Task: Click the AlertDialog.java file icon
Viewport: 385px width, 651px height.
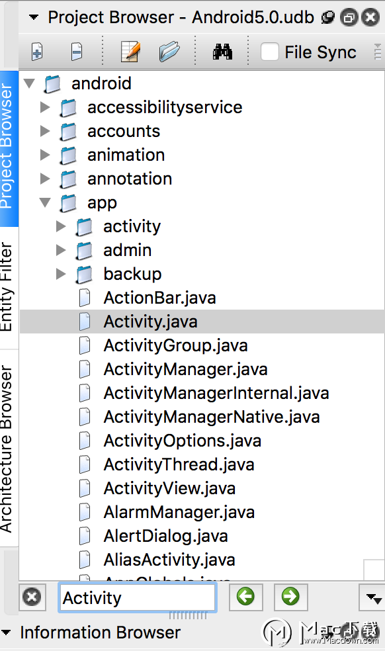Action: 85,536
